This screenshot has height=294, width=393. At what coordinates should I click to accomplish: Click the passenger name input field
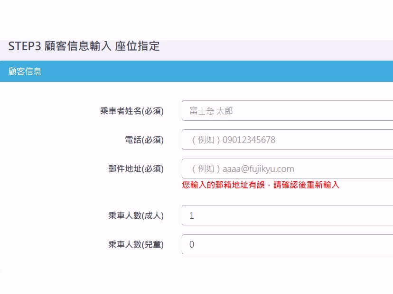tap(285, 110)
